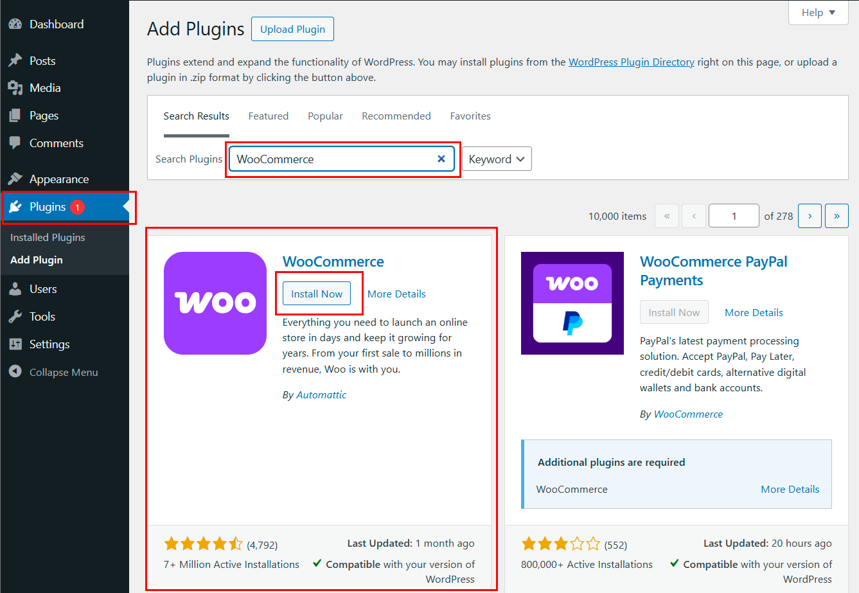859x593 pixels.
Task: Click the 'Last Updated: 20 hours ago' text
Action: click(x=768, y=544)
